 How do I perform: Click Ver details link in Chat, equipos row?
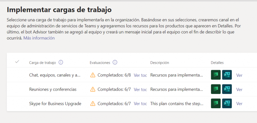(x=239, y=75)
